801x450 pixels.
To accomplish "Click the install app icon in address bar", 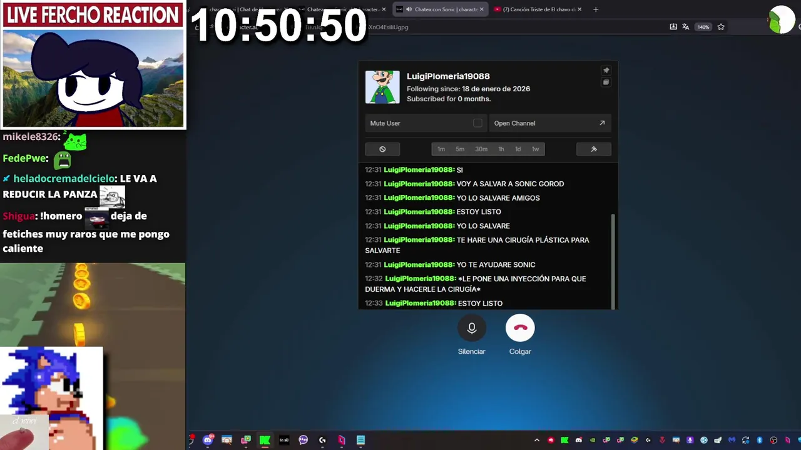I will [673, 27].
